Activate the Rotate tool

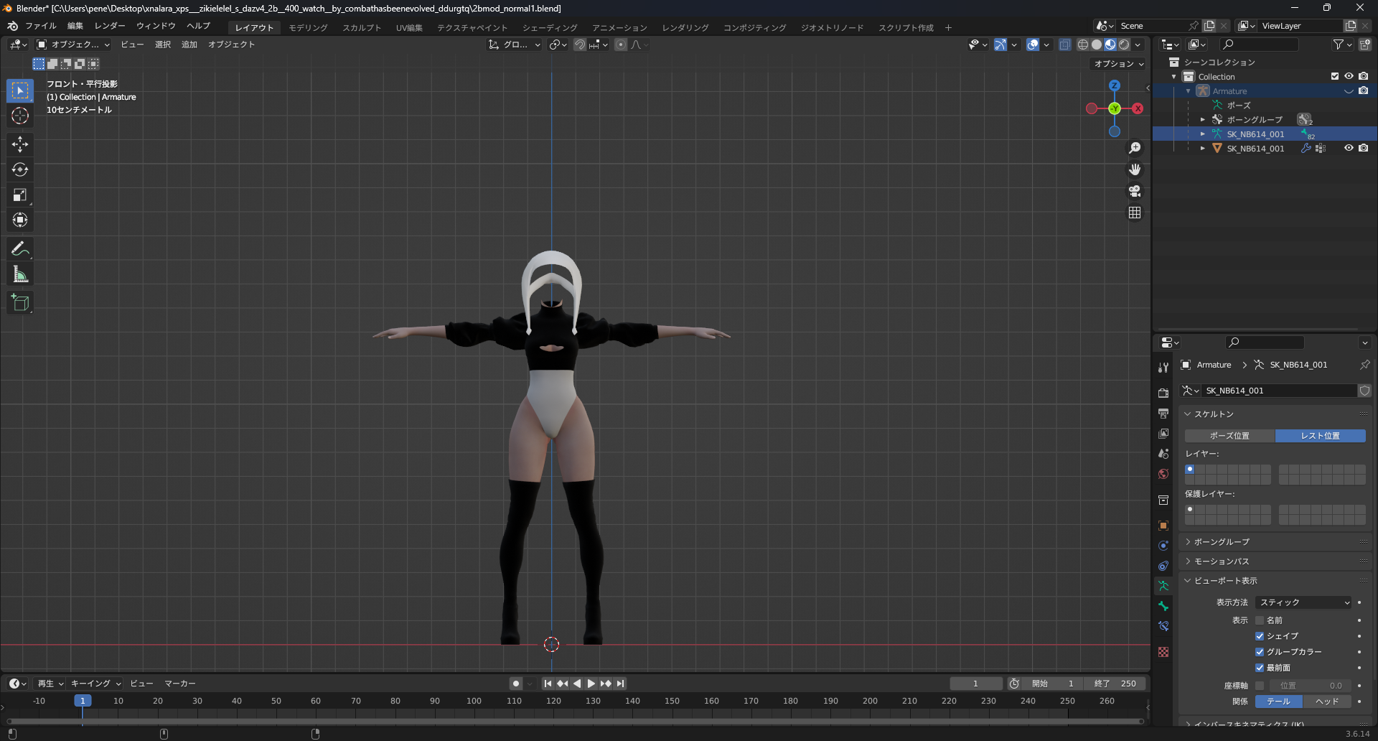point(20,169)
